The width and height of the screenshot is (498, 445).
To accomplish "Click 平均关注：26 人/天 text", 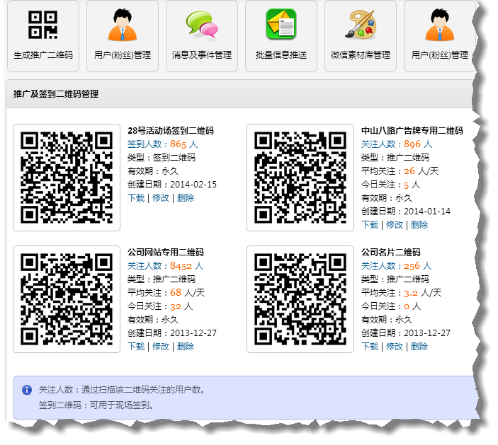I will click(400, 171).
